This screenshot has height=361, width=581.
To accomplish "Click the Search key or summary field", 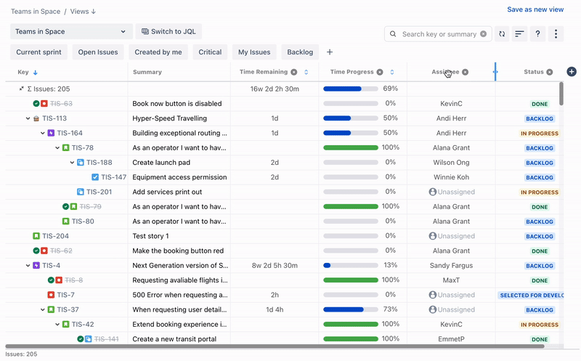I will (x=439, y=33).
